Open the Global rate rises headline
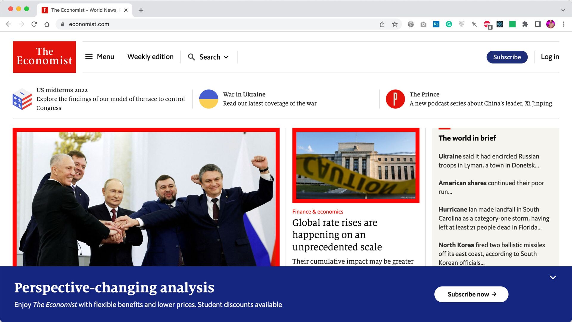This screenshot has width=572, height=322. pyautogui.click(x=337, y=235)
